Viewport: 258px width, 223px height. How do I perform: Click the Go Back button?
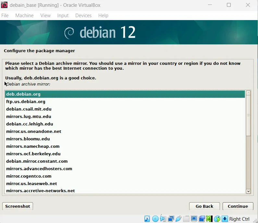coord(204,206)
